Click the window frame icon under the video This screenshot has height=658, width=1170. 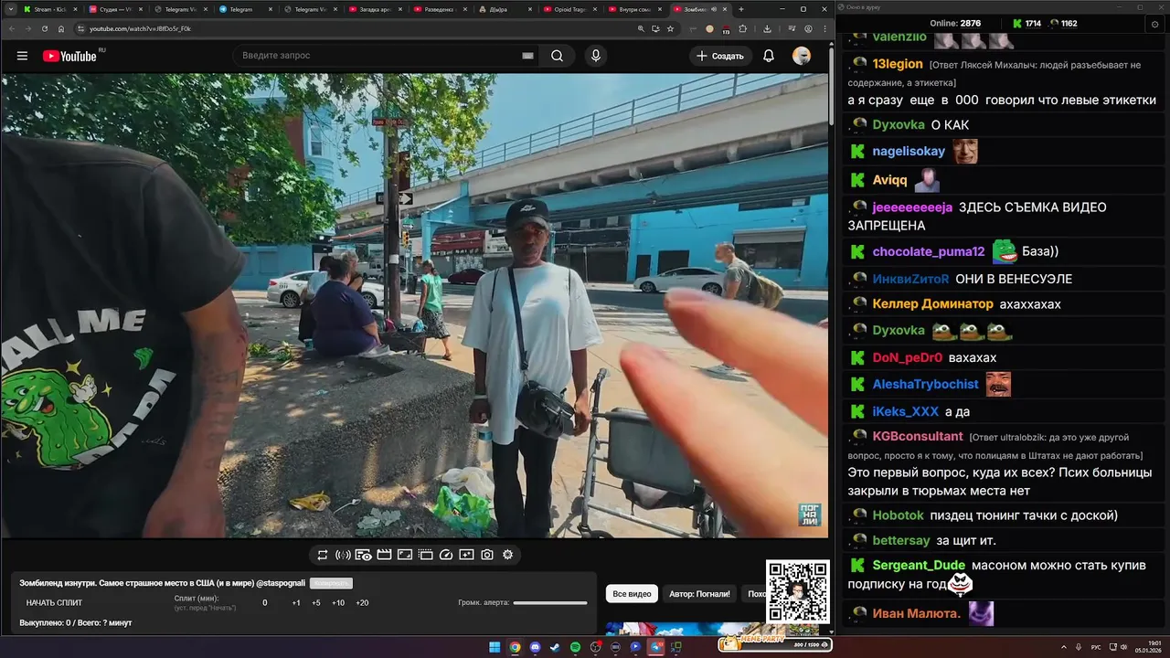point(405,555)
